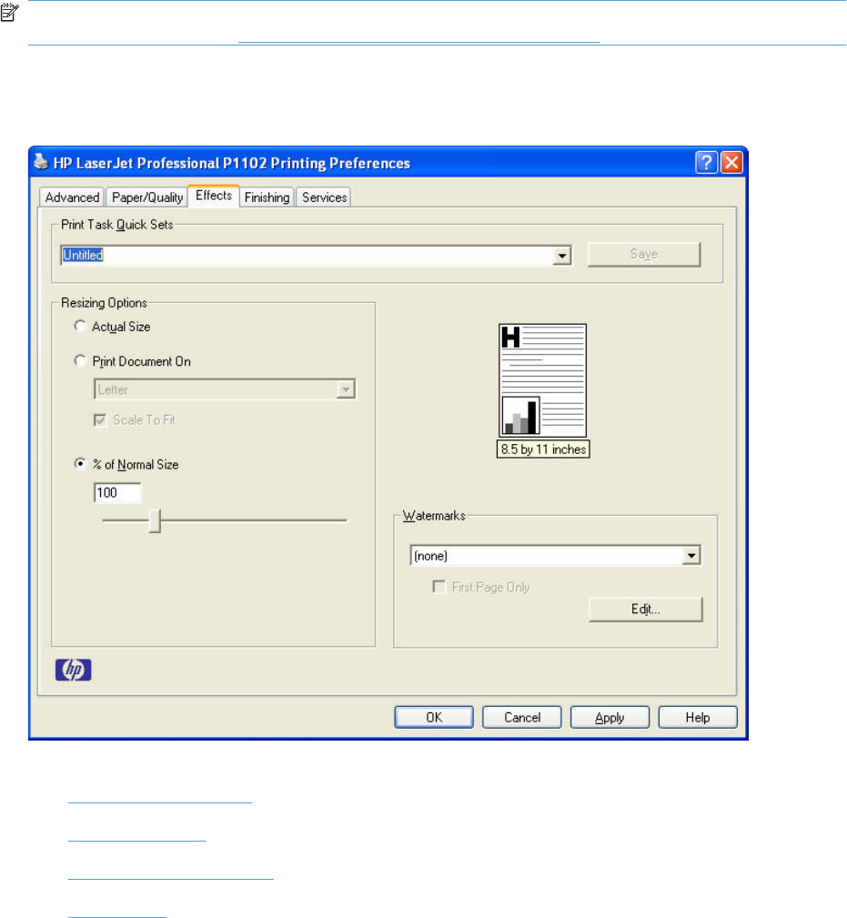
Task: Click the normal size percentage slider thumb
Action: pyautogui.click(x=155, y=520)
